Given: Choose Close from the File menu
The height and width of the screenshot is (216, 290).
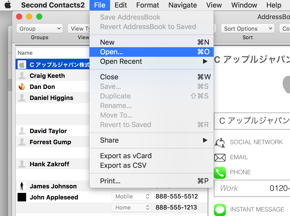Looking at the screenshot, I should 152,77.
